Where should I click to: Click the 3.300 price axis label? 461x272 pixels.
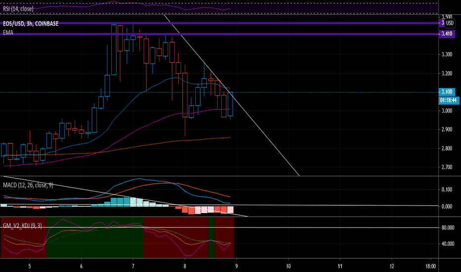pyautogui.click(x=447, y=54)
